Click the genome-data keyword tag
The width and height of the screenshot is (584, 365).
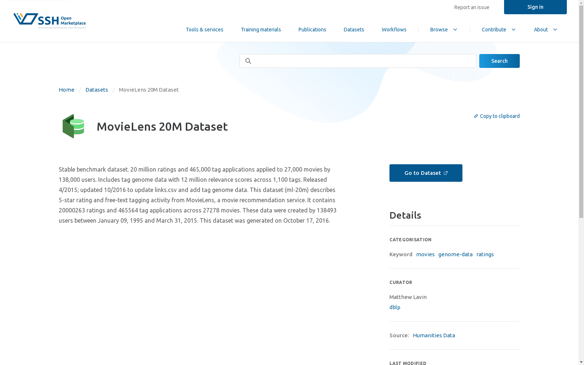click(456, 254)
